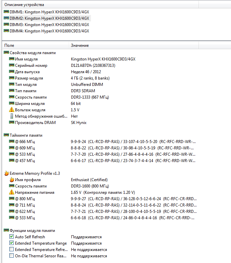This screenshot has height=263, width=231.
Task: Click the flame icon beside Extreme Memory Profile v1.3
Action: [x=6, y=173]
